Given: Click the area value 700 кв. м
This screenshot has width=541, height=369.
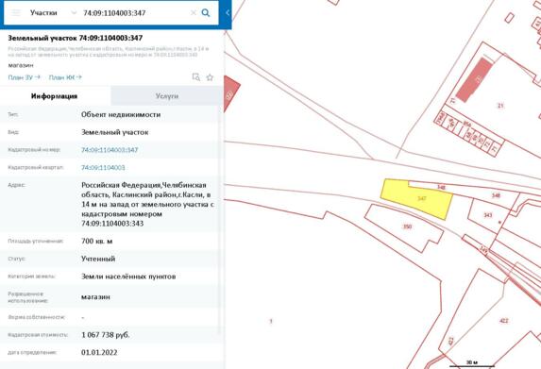Looking at the screenshot, I should 96,241.
